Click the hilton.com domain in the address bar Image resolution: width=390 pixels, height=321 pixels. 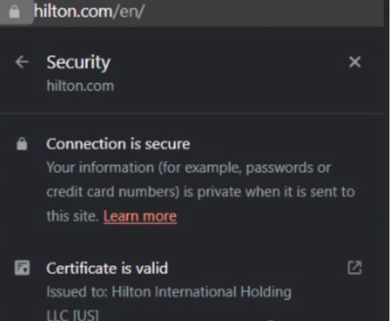pyautogui.click(x=72, y=12)
